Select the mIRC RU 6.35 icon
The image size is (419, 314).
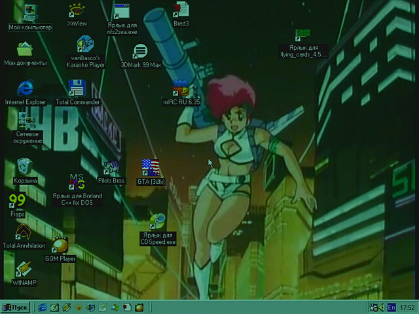coord(181,88)
